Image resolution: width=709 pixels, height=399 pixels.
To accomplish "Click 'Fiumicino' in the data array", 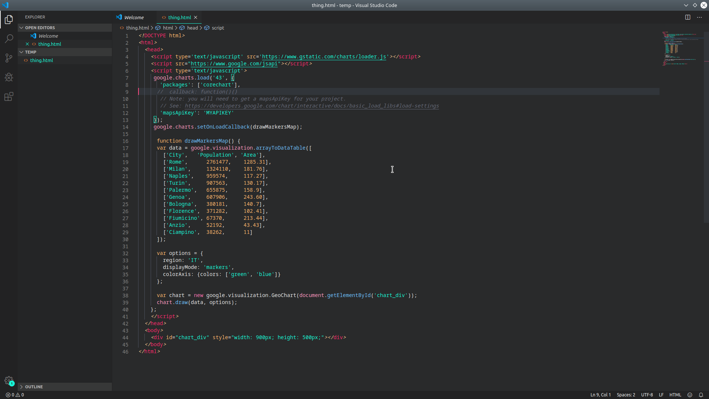I will tap(183, 218).
